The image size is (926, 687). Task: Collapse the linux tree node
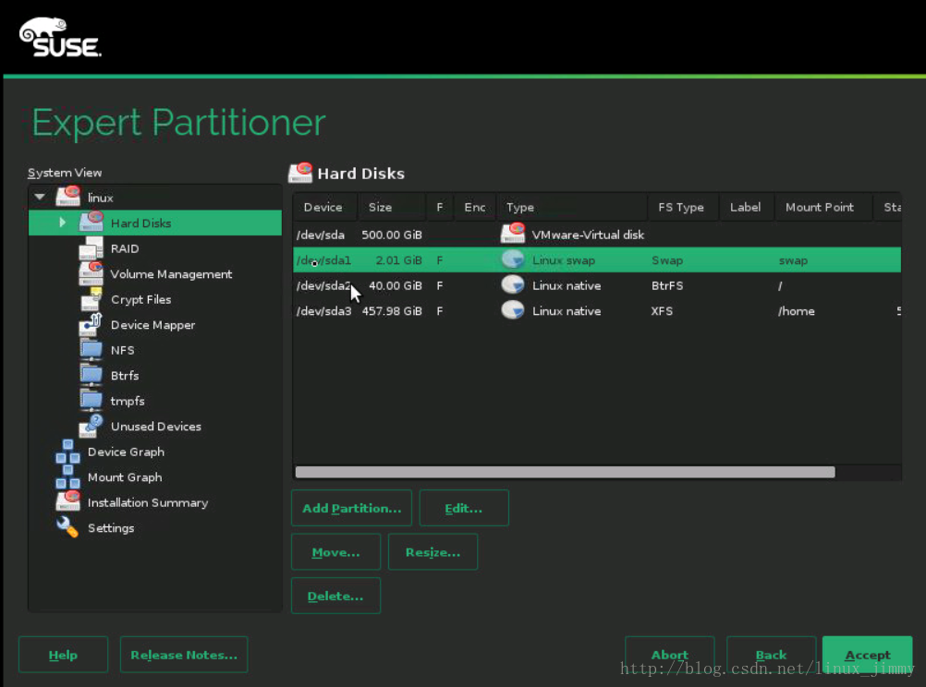(x=40, y=197)
